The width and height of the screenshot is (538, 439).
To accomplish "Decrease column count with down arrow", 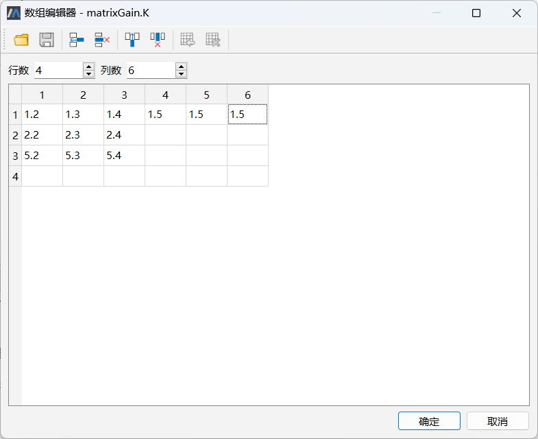I will click(x=181, y=74).
